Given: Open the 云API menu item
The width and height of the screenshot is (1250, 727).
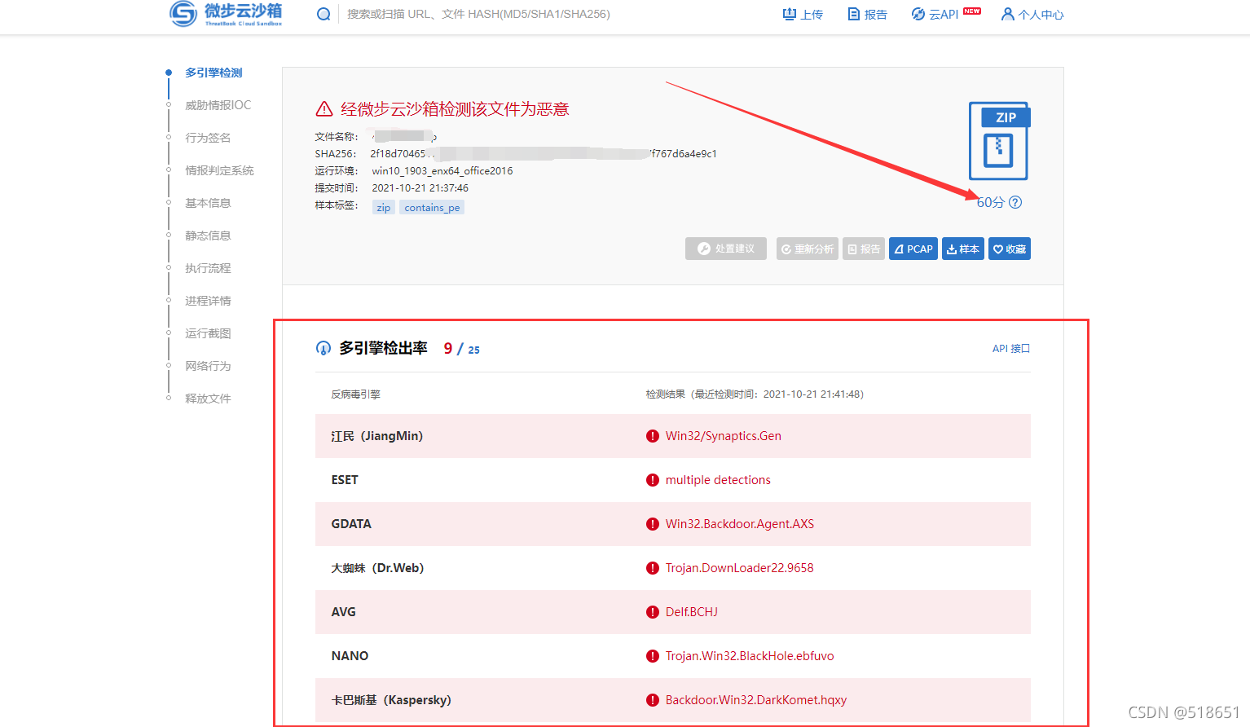Looking at the screenshot, I should [x=946, y=14].
